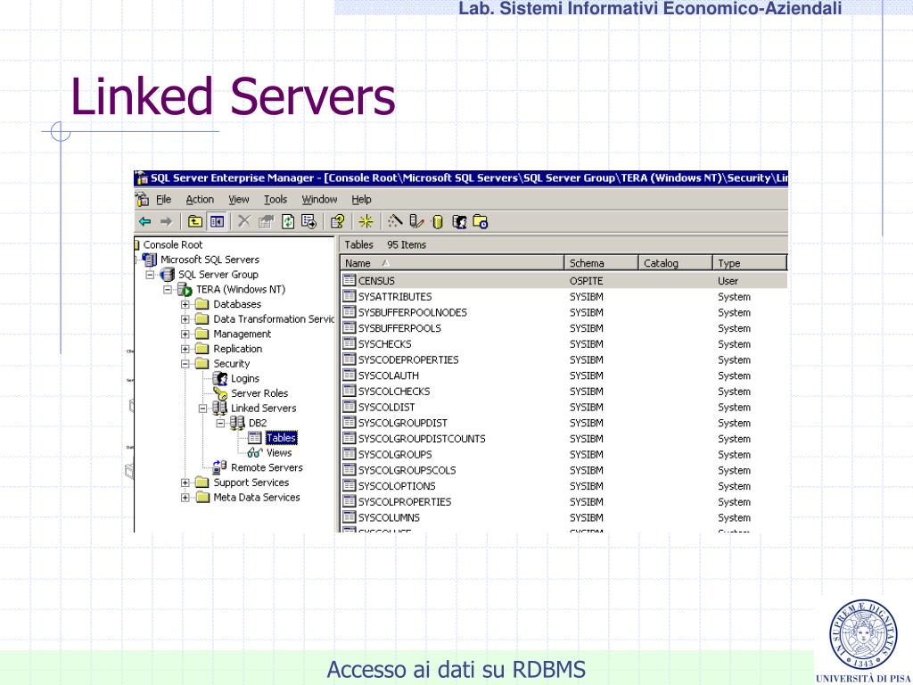The image size is (913, 685).
Task: Click the New Job folder-clock icon
Action: coord(481,222)
